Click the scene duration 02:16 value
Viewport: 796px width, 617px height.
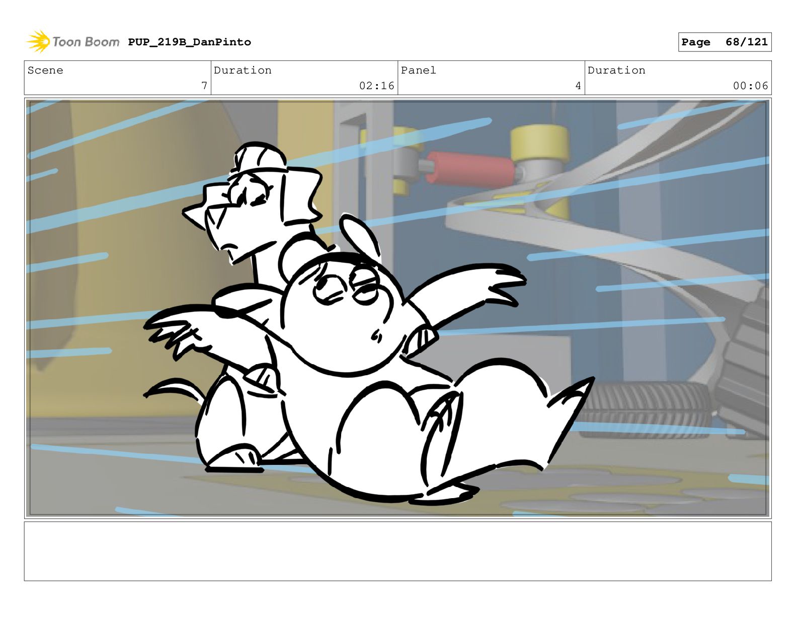[376, 86]
